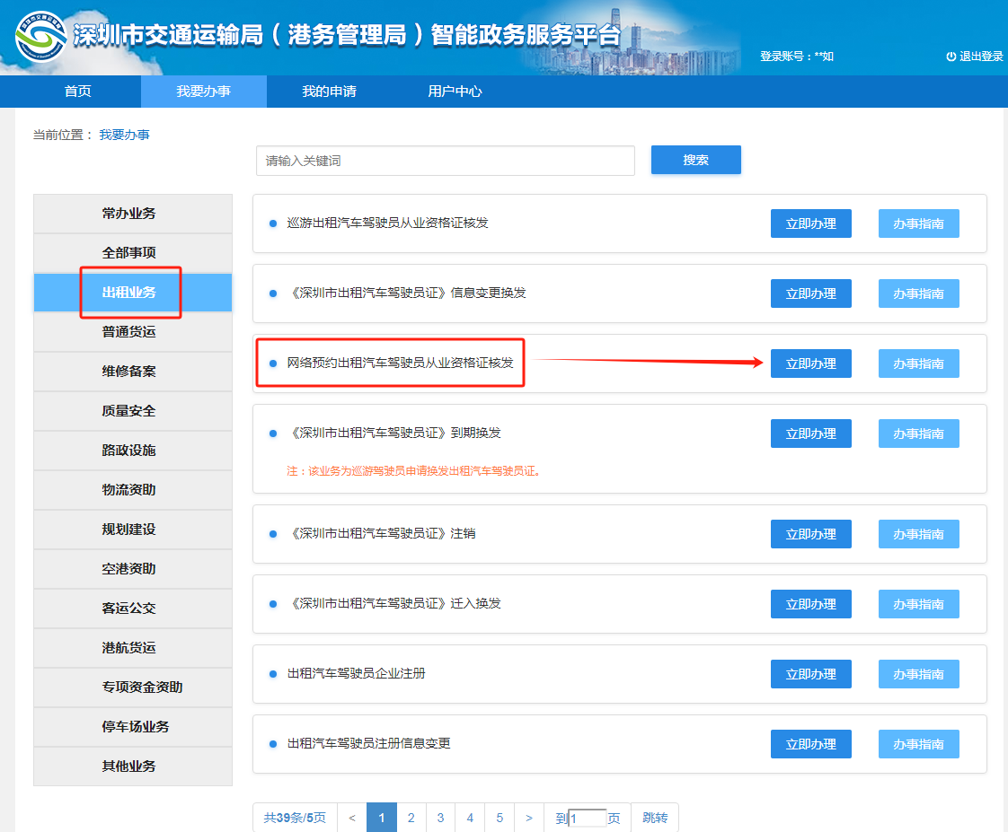Select 专项资金资助 in the sidebar

coord(131,687)
